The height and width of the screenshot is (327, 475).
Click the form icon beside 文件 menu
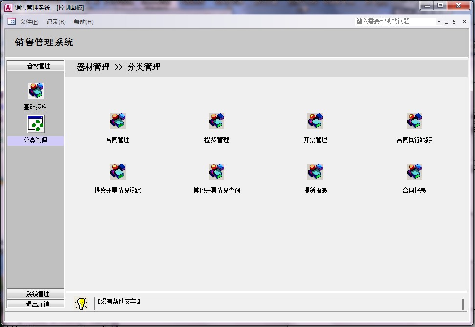pos(11,21)
